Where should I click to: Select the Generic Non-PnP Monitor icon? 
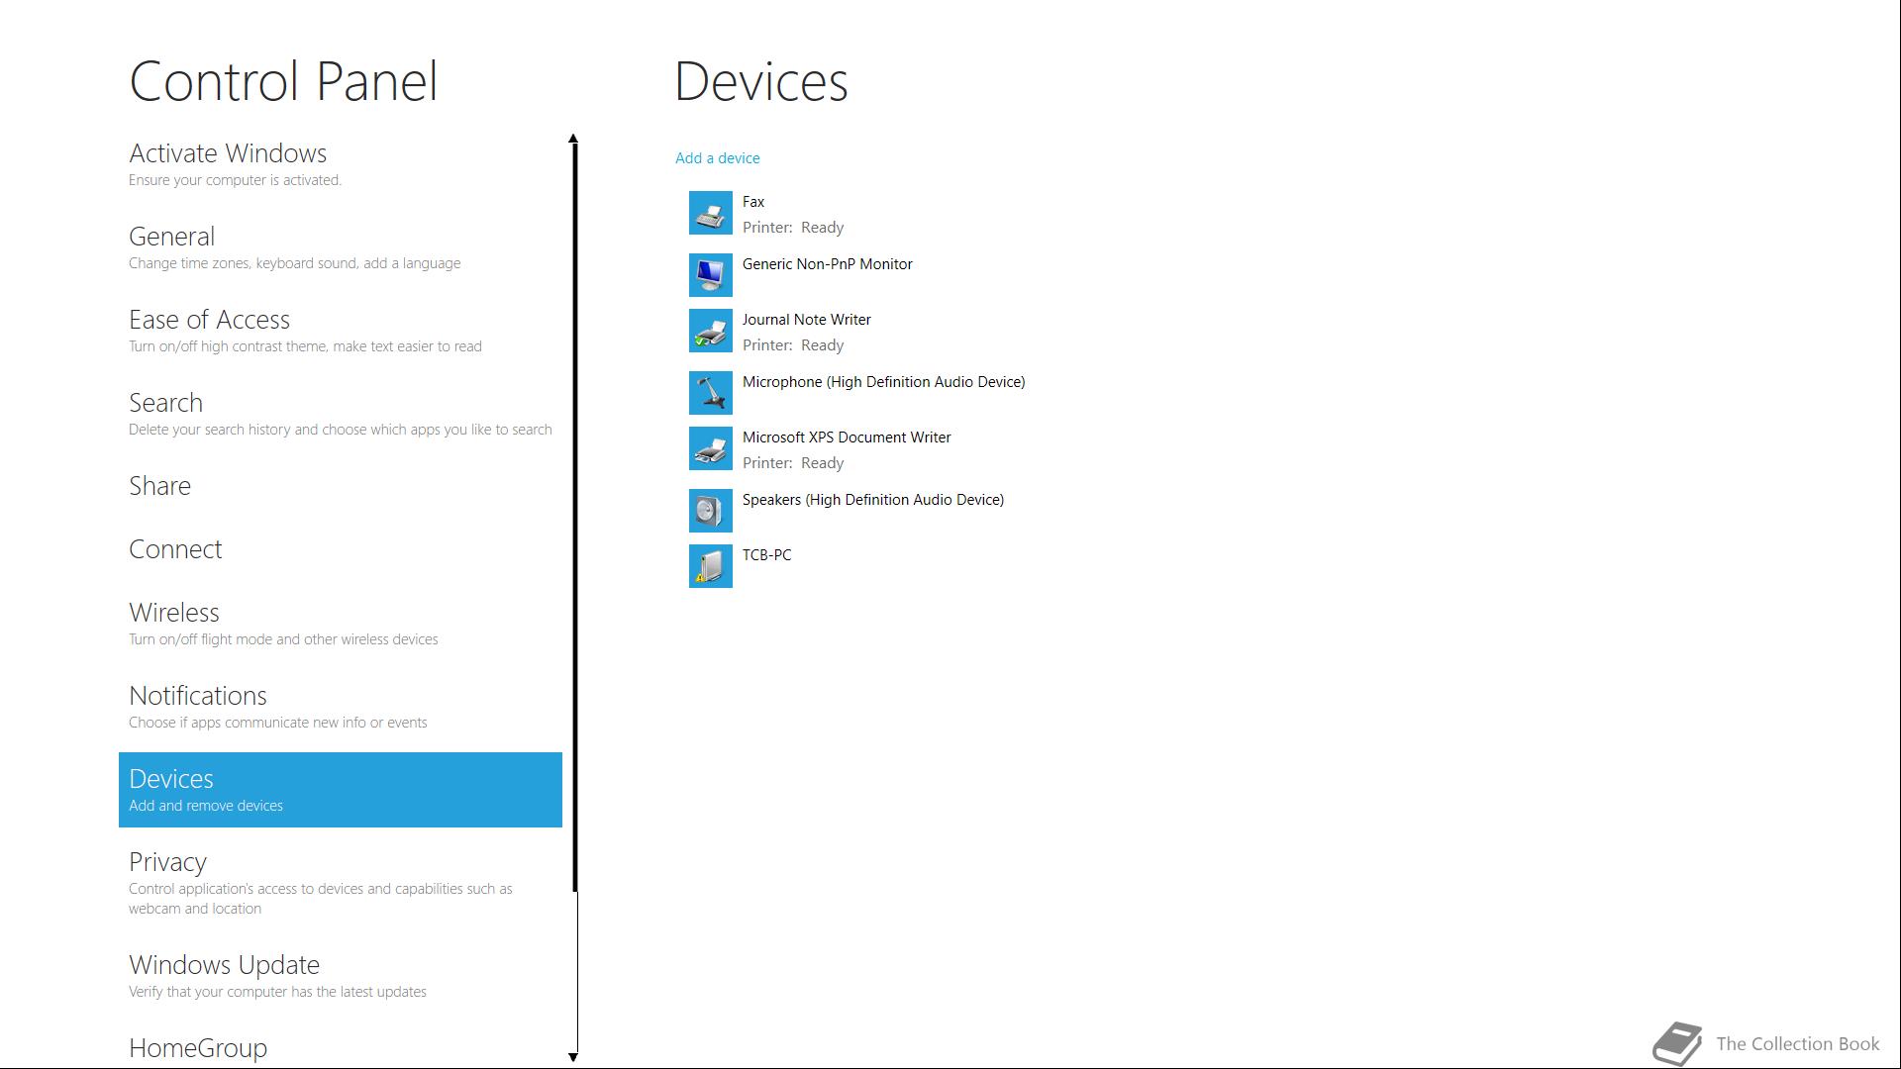tap(711, 275)
